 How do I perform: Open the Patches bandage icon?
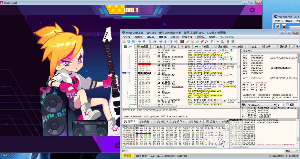point(188,41)
